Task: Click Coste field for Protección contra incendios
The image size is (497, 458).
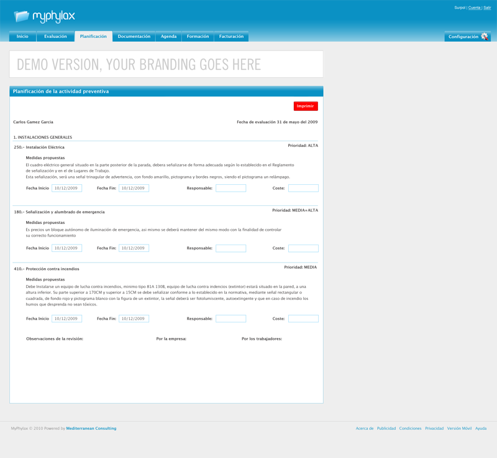Action: click(303, 319)
